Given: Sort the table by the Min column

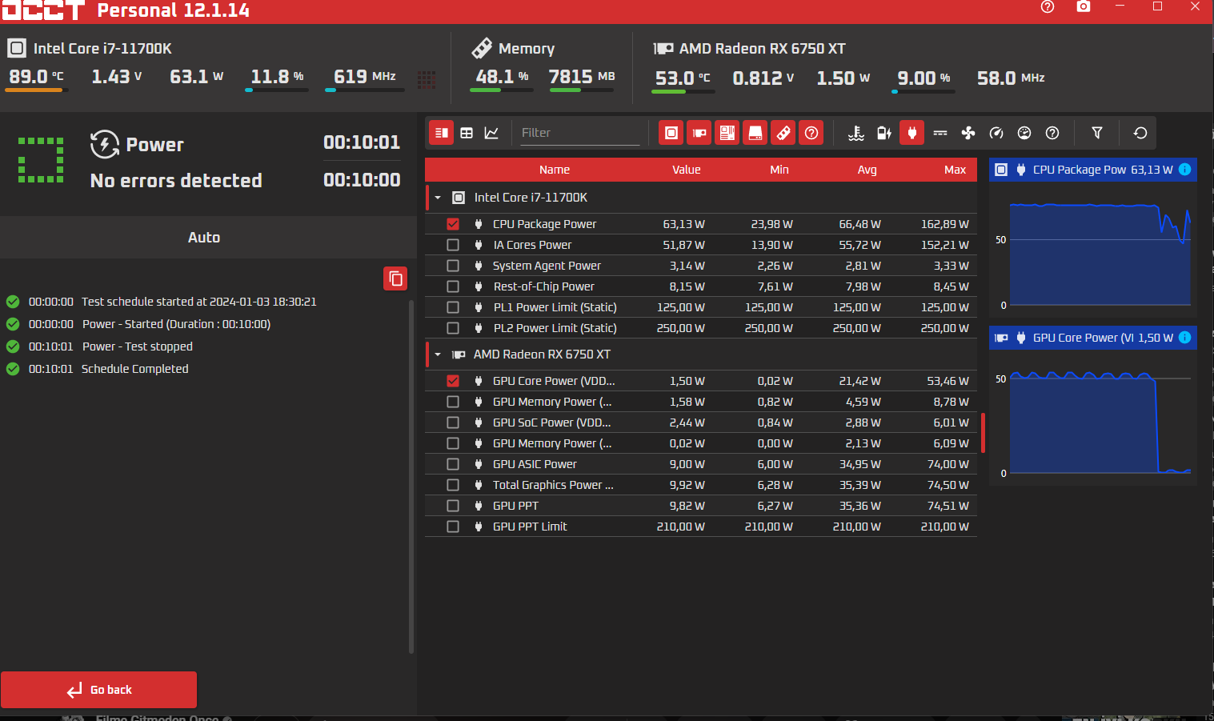Looking at the screenshot, I should [779, 170].
